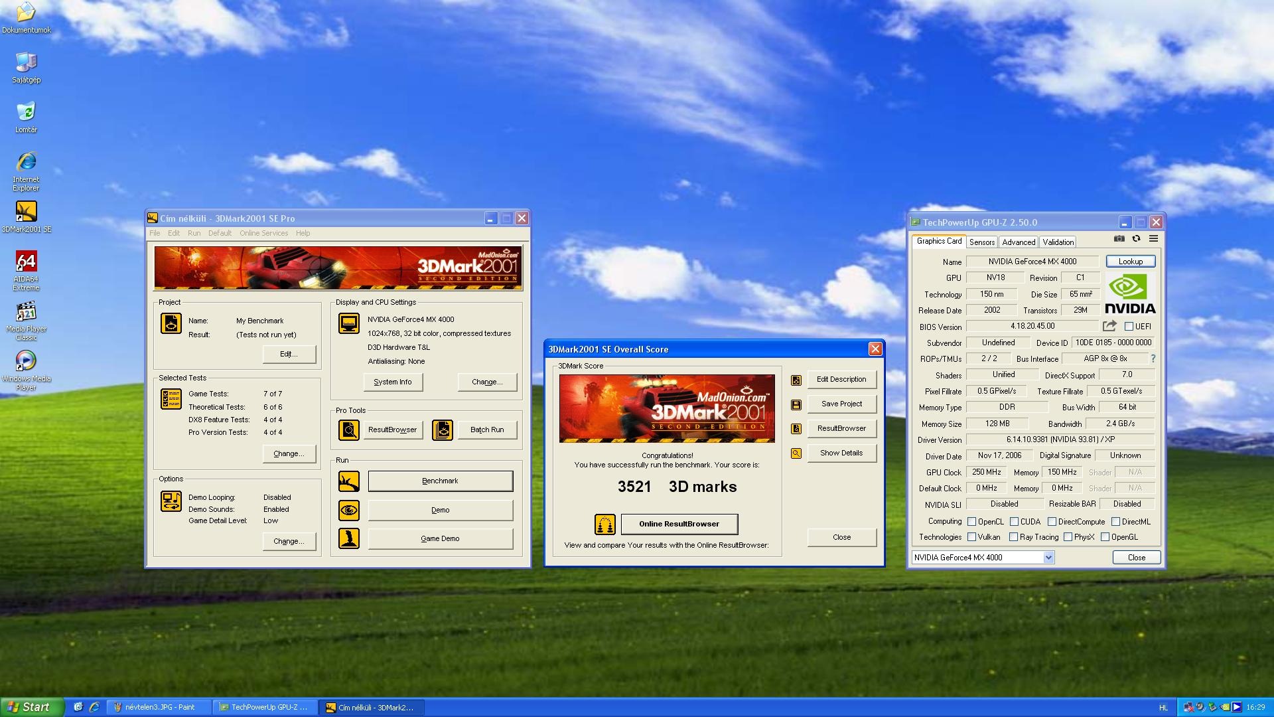This screenshot has height=717, width=1274.
Task: Toggle the Ray Tracing checkbox
Action: (x=1013, y=537)
